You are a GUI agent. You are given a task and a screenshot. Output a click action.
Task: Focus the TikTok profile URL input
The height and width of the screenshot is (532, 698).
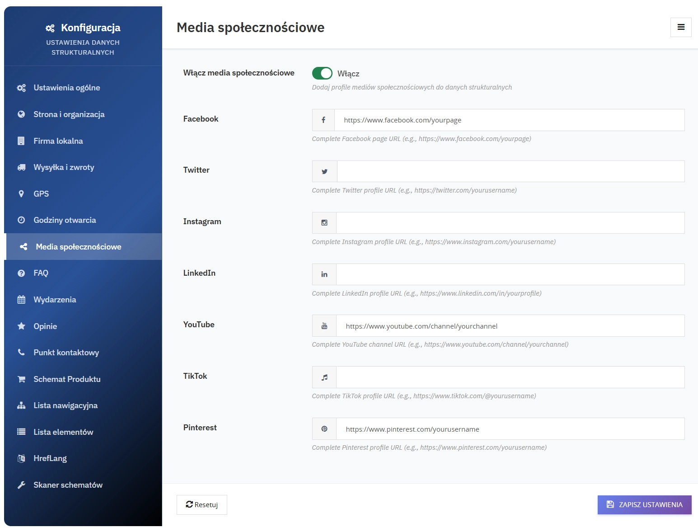510,377
